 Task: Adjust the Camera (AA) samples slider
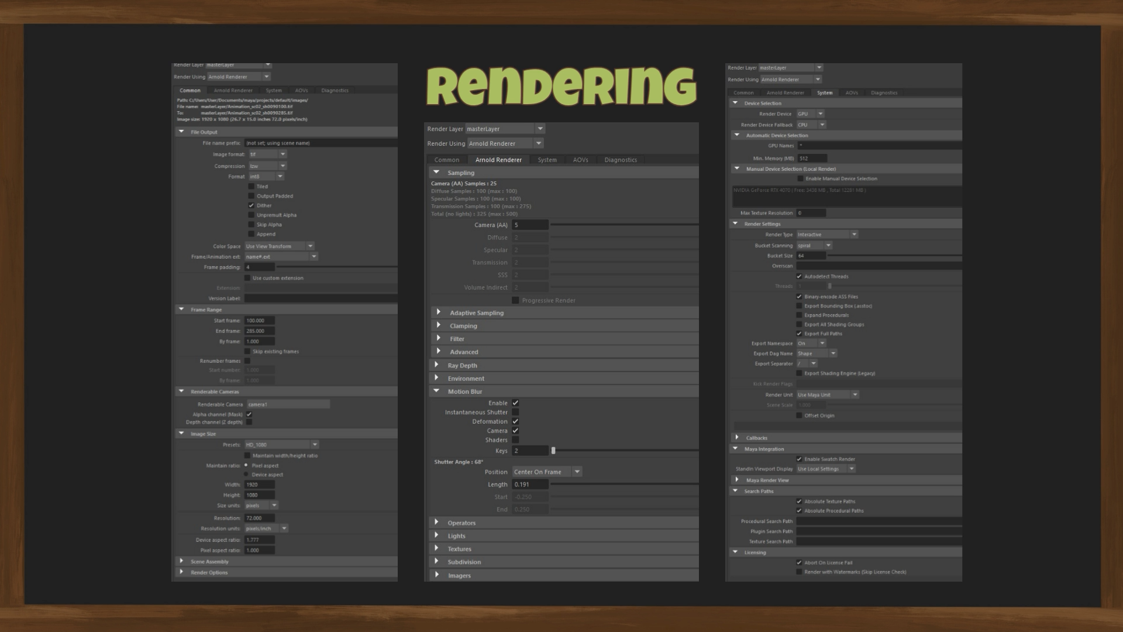tap(624, 225)
